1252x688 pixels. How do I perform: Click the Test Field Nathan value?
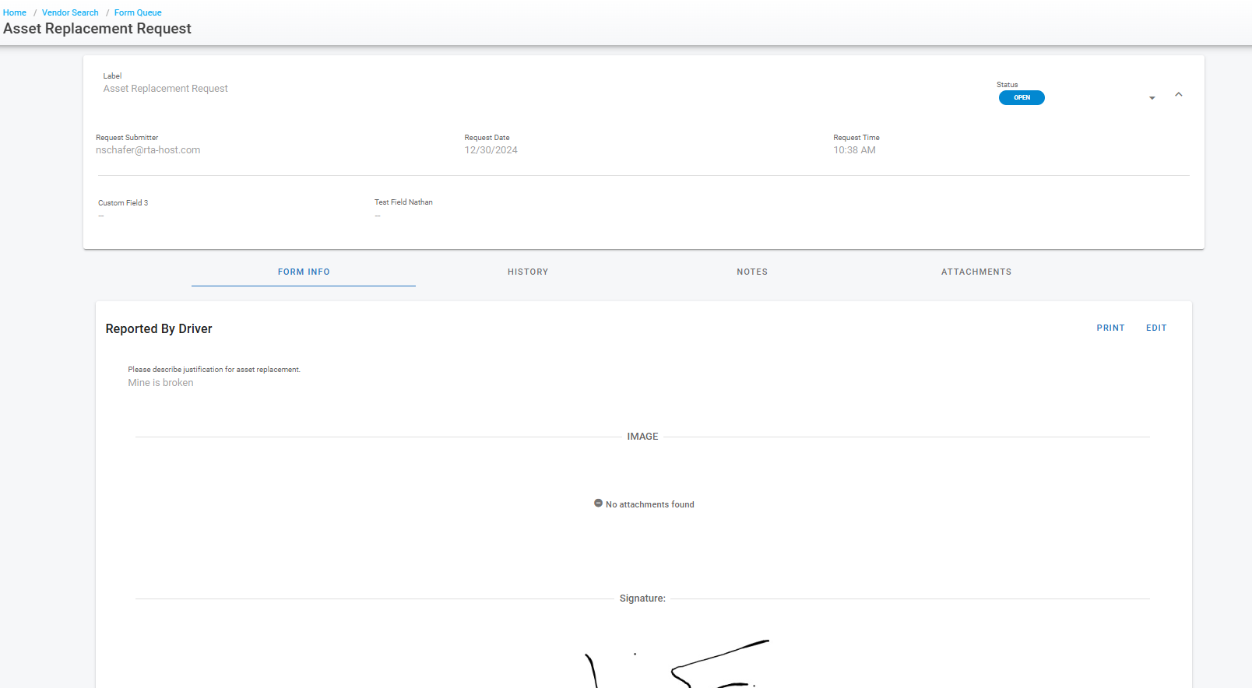[x=378, y=216]
